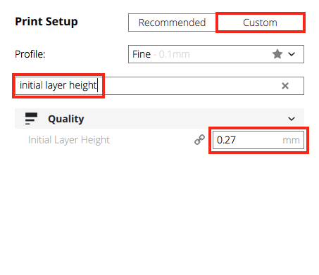
Task: Click the Print Setup panel heading
Action: (x=46, y=22)
